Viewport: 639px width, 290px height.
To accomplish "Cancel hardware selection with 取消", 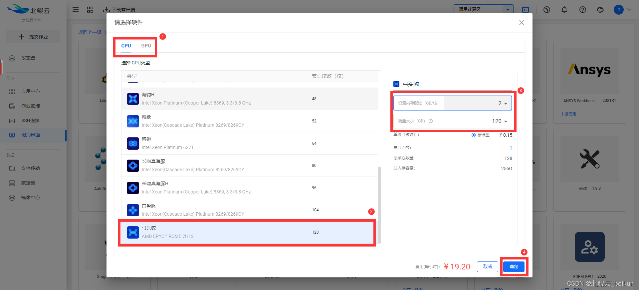I will tap(488, 267).
